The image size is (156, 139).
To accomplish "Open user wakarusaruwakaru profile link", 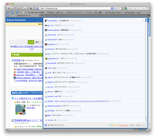I will tap(55, 106).
